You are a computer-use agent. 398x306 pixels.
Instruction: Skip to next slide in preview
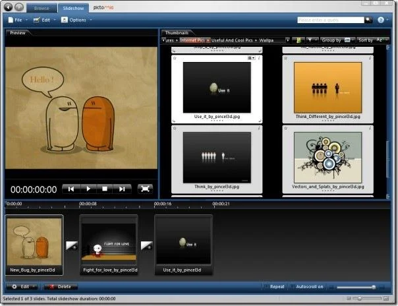(122, 189)
